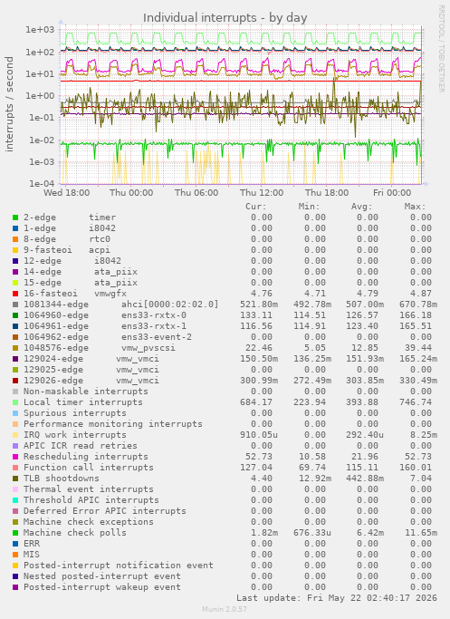
Task: Select the ahci[0000:02:02.0] legend entry
Action: (121, 305)
